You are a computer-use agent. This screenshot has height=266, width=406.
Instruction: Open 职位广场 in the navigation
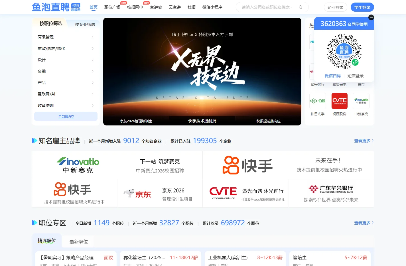[112, 7]
